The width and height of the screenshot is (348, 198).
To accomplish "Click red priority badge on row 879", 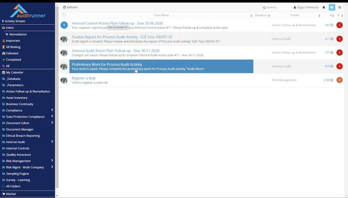I will pos(339,66).
